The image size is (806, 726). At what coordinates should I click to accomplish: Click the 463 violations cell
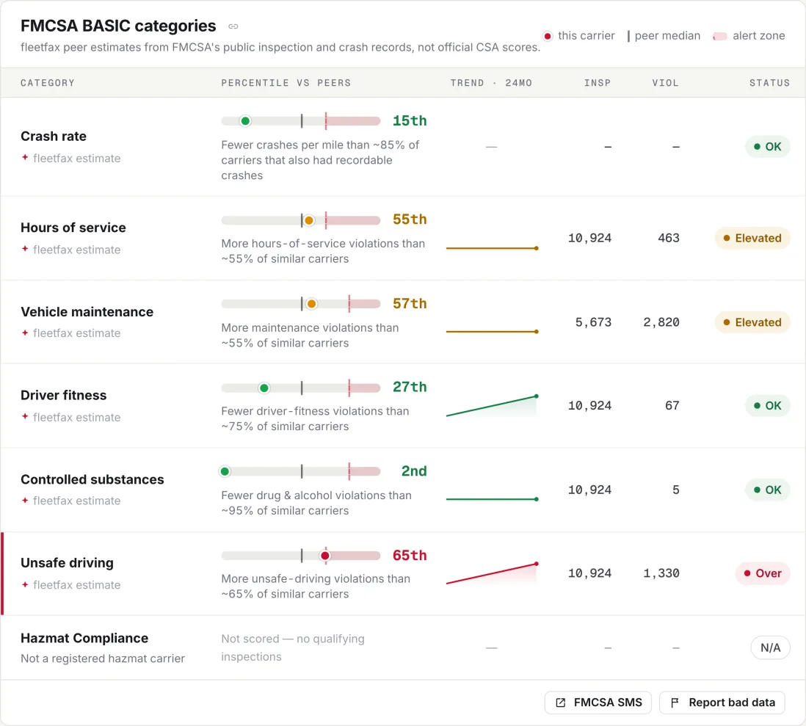[x=669, y=238]
